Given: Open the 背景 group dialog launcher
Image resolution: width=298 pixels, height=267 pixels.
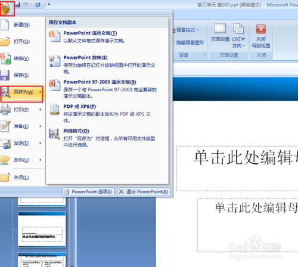Looking at the screenshot, I should (x=204, y=54).
